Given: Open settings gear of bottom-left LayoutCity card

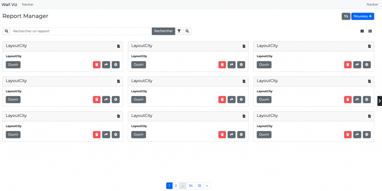Looking at the screenshot, I should coord(116,135).
